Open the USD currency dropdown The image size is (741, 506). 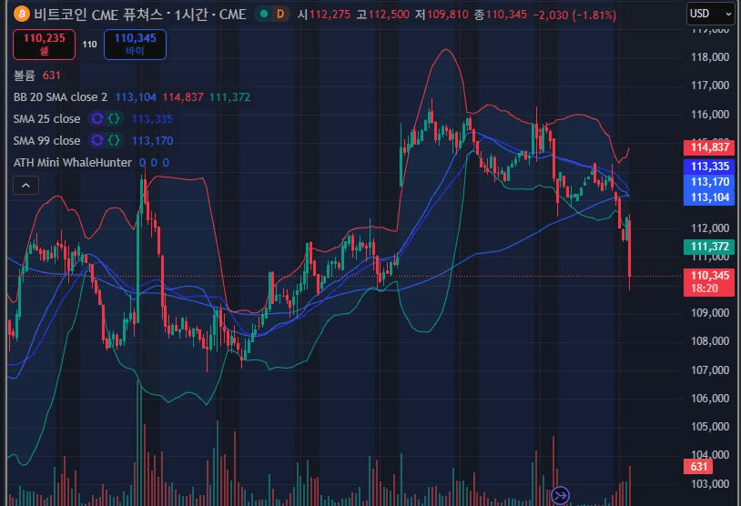tap(710, 13)
